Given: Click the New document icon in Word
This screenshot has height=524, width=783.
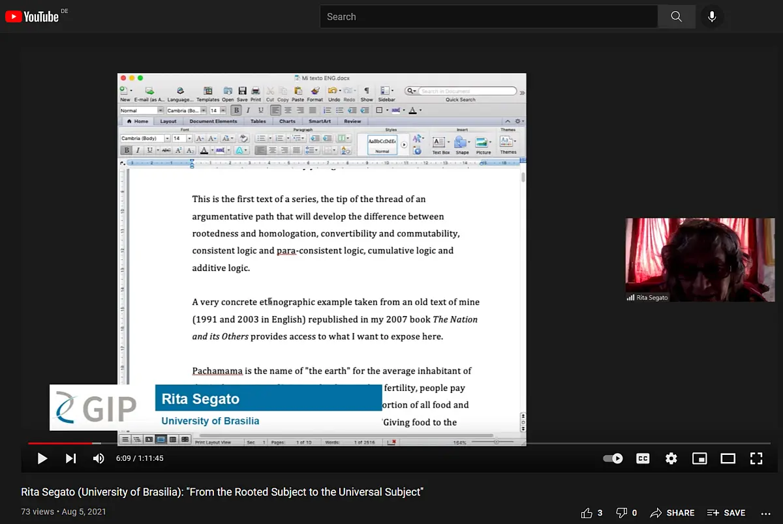Looking at the screenshot, I should coord(125,91).
